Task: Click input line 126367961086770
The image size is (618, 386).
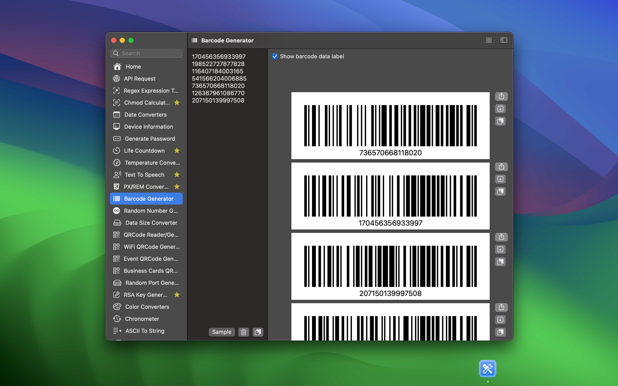Action: pyautogui.click(x=218, y=93)
